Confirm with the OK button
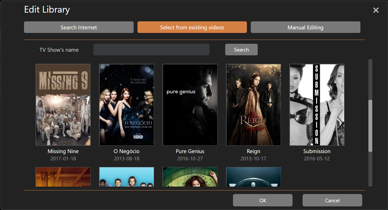This screenshot has width=388, height=210. 263,200
